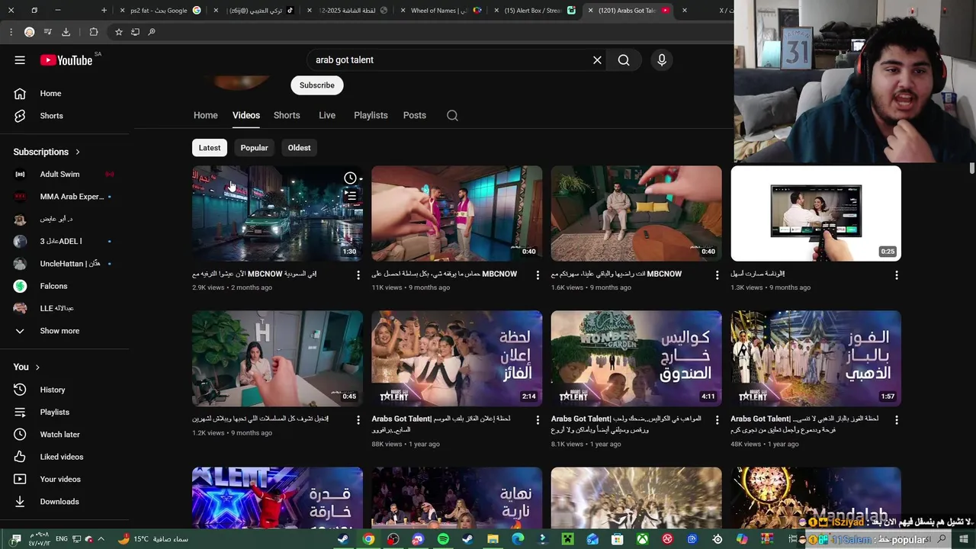
Task: Play the 0:25 remote control video thumbnail
Action: pos(816,213)
